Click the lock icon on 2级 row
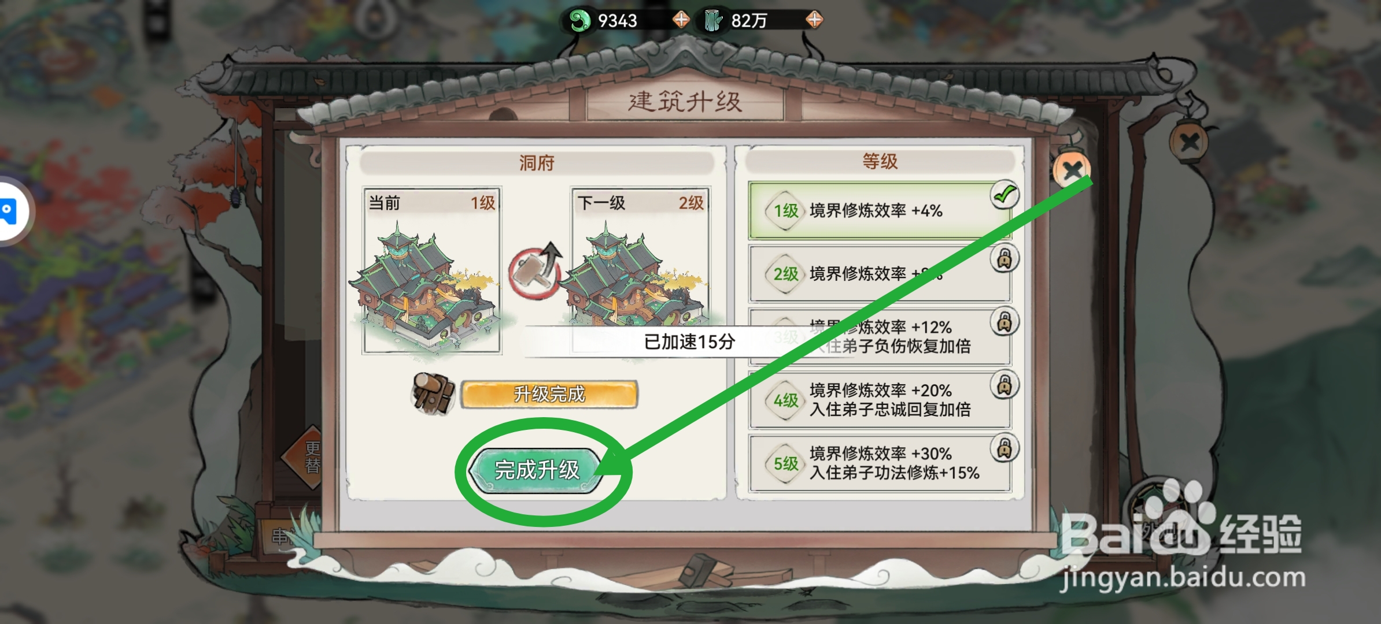Image resolution: width=1381 pixels, height=624 pixels. click(x=1005, y=259)
